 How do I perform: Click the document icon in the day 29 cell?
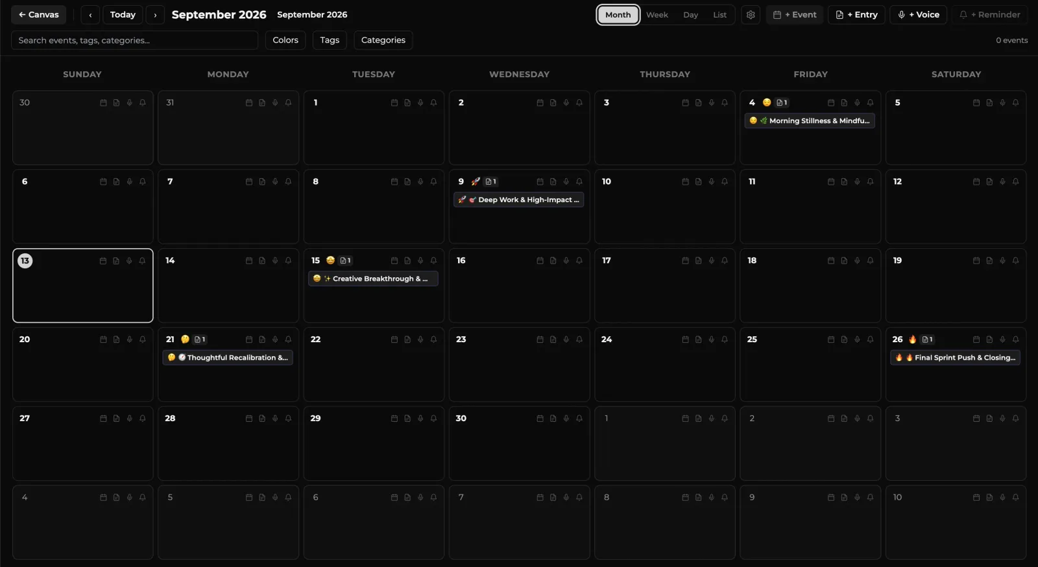(407, 419)
